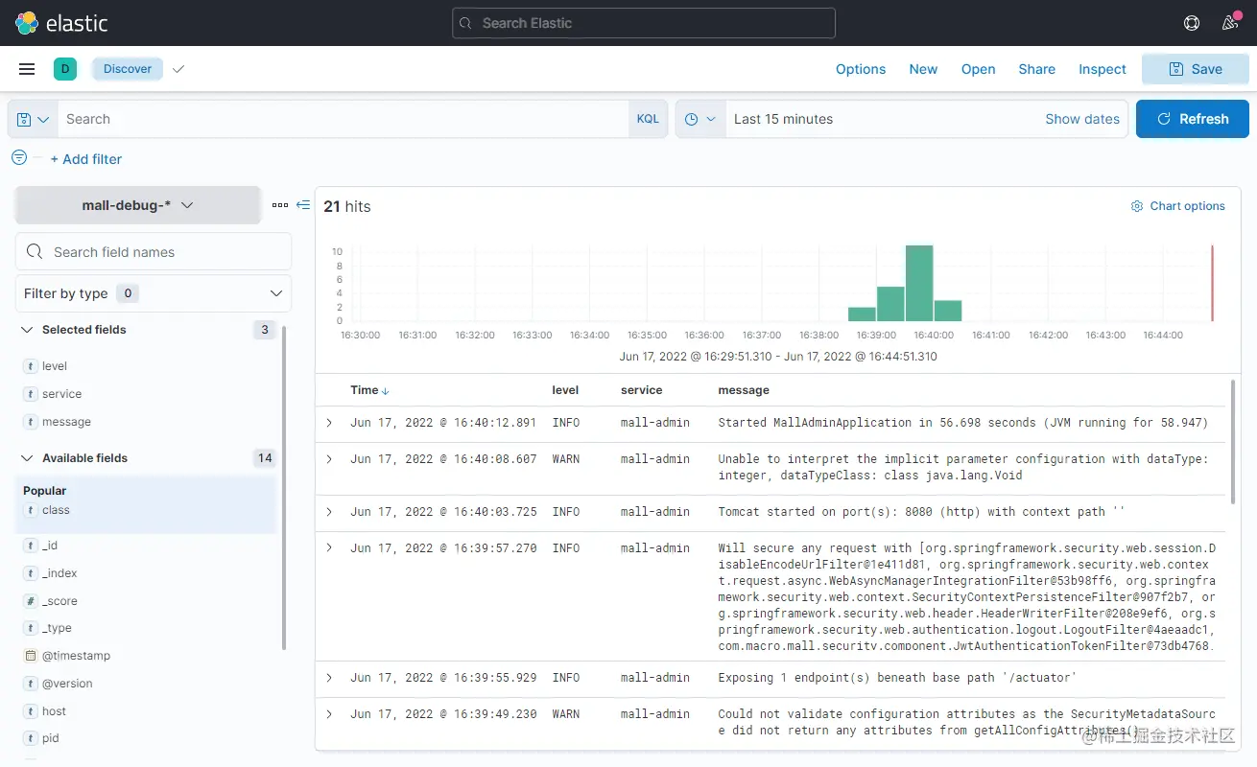Click + Add filter
The width and height of the screenshot is (1257, 767).
[85, 159]
